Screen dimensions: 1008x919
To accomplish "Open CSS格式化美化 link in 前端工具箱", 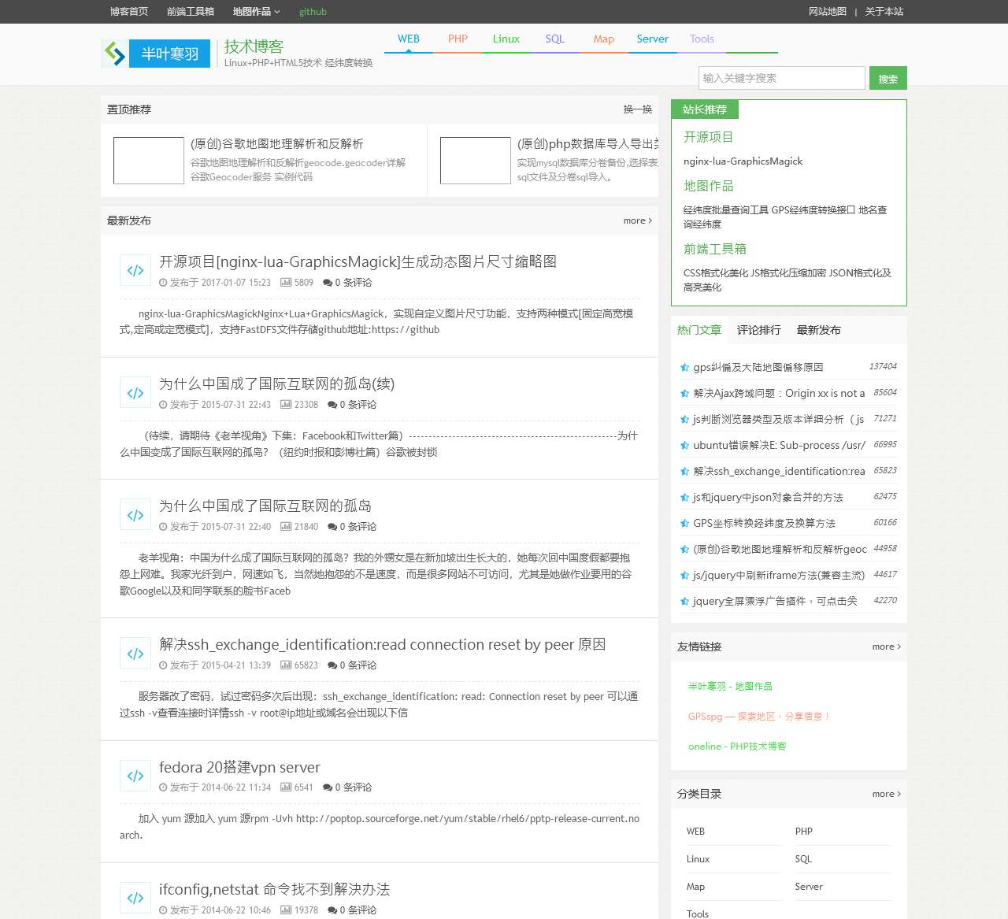I will tap(716, 273).
